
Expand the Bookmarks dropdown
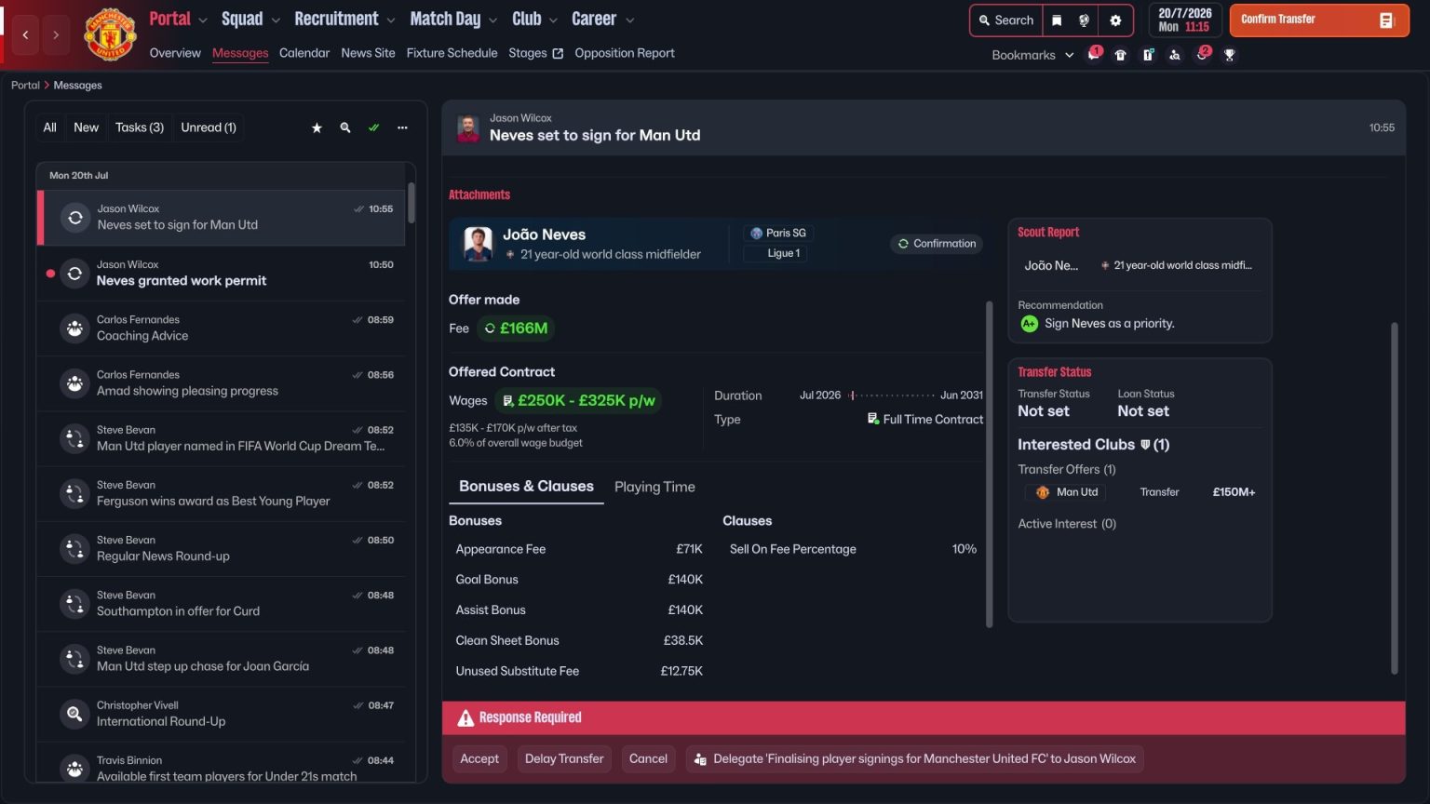(1032, 55)
